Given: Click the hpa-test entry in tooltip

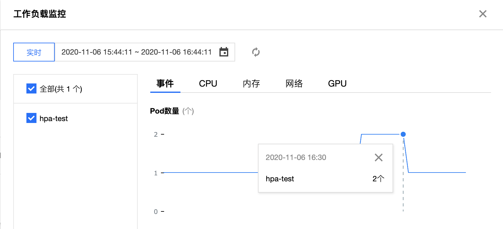Looking at the screenshot, I should (280, 179).
